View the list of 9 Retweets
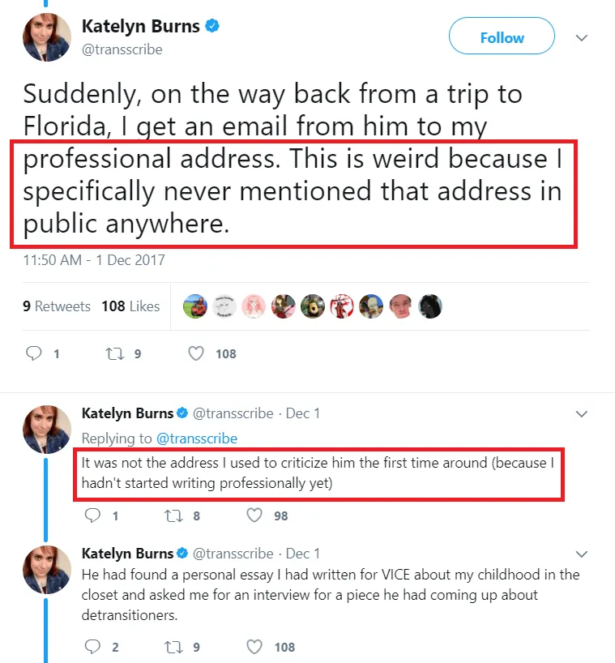615x663 pixels. pyautogui.click(x=57, y=306)
